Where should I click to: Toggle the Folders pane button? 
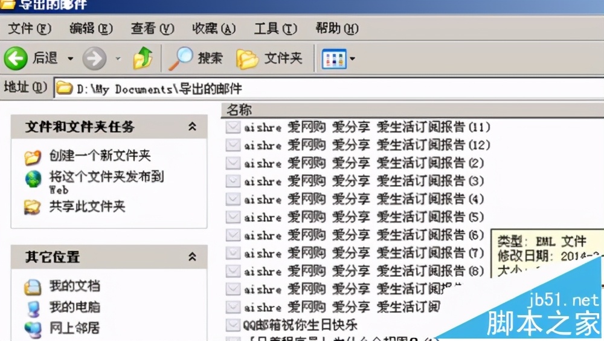(269, 59)
